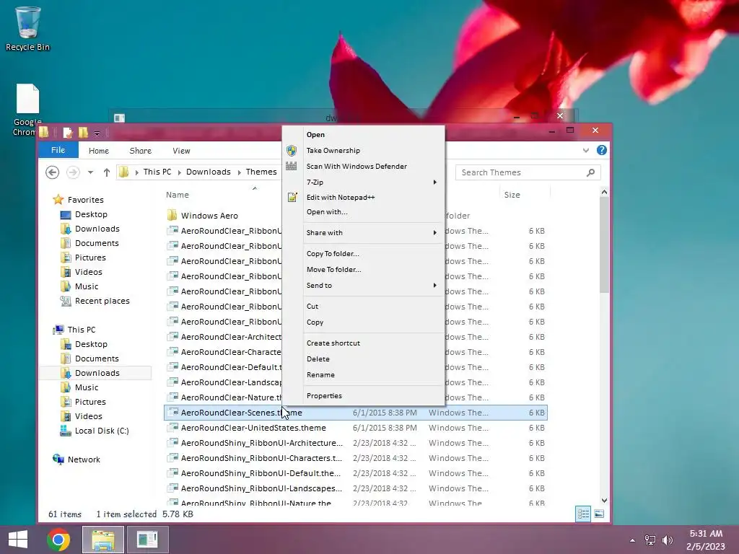Expand the ribbon with the chevron

pos(586,150)
